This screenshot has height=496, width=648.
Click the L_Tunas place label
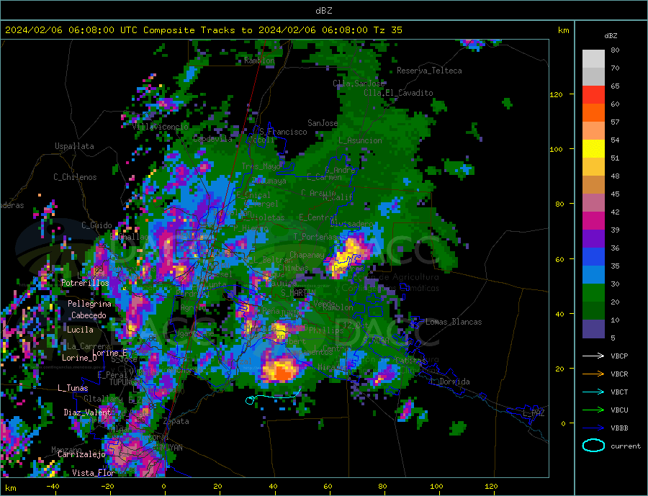[73, 388]
